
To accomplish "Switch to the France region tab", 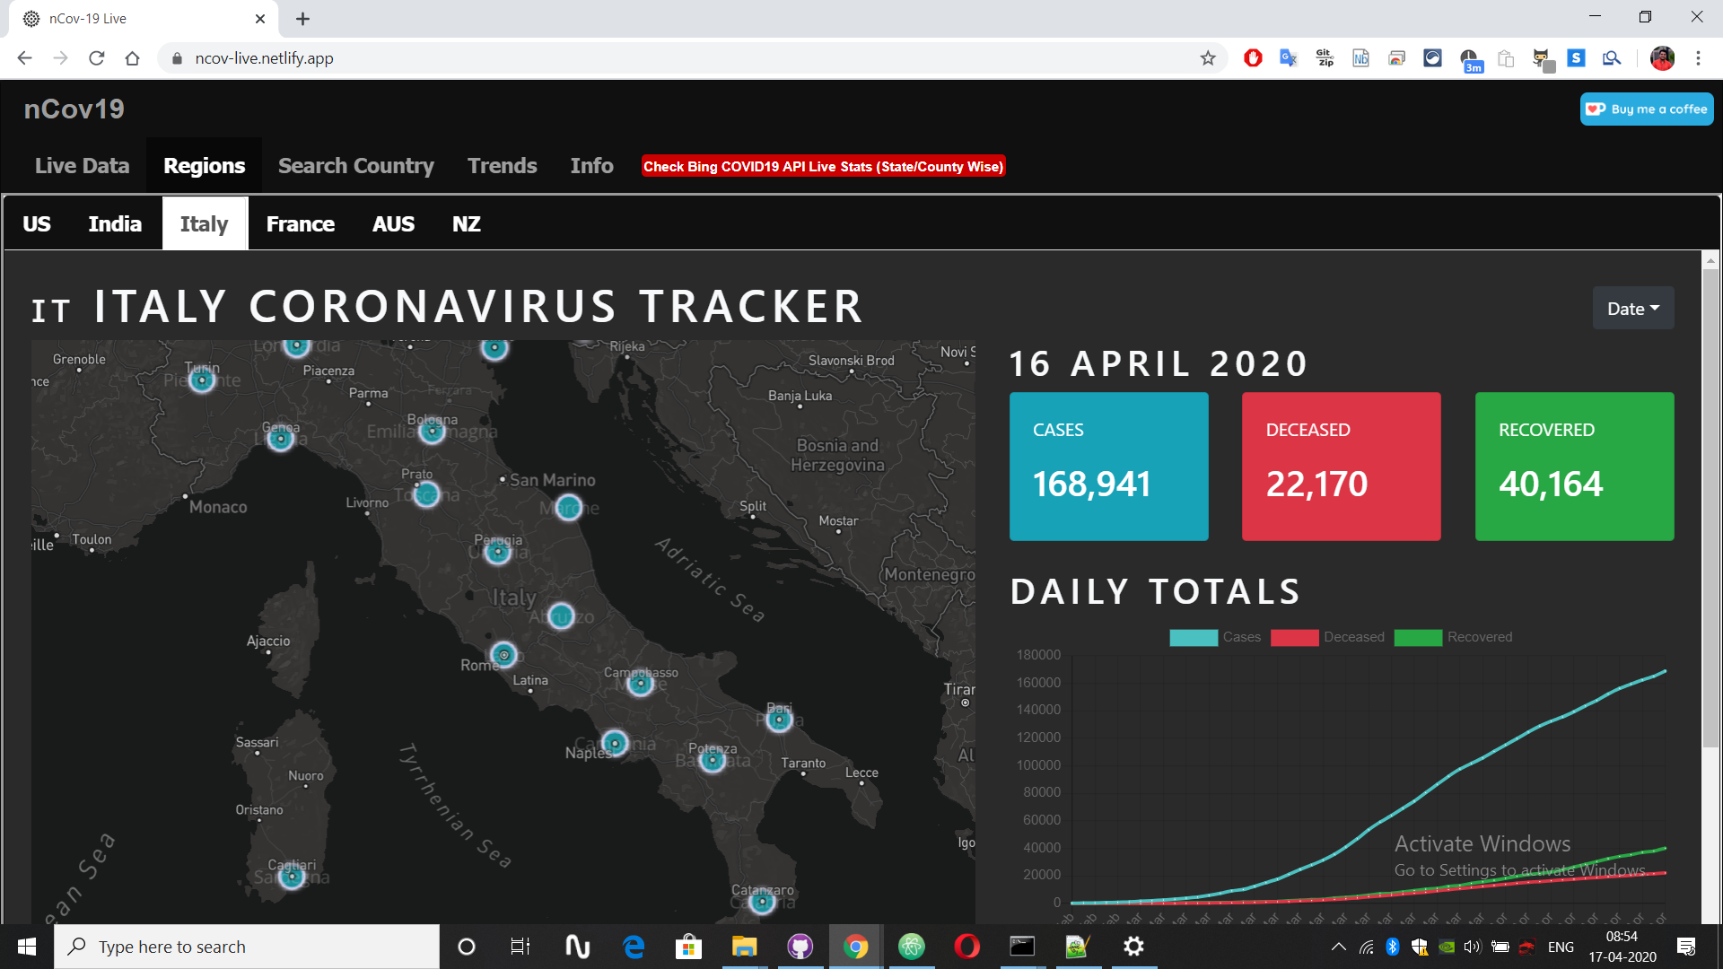I will 300,224.
